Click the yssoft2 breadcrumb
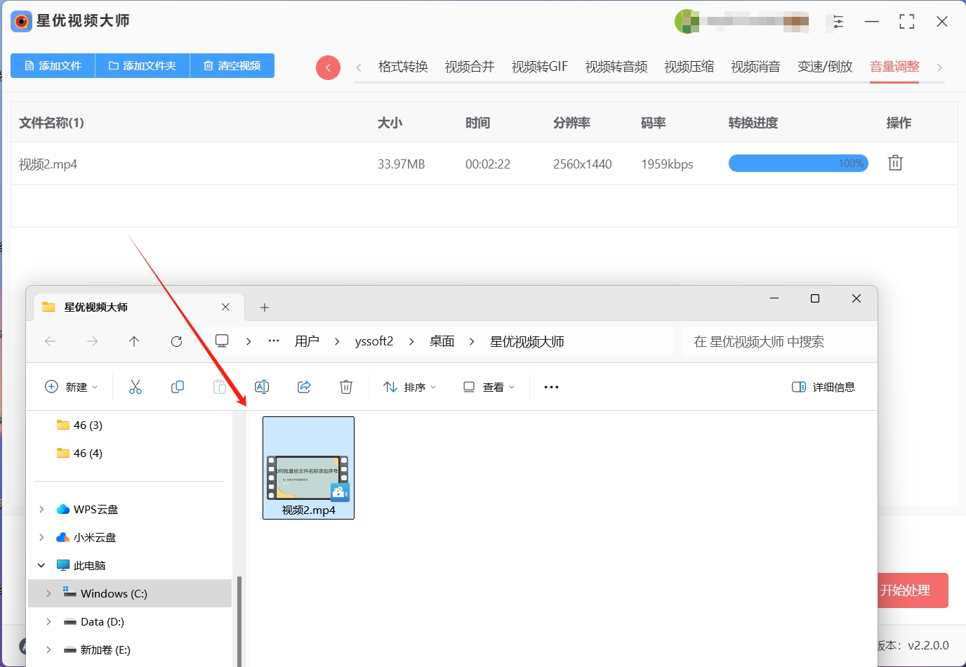 [374, 341]
